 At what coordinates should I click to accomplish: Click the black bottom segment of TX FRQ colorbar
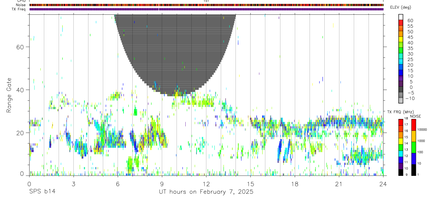[x=401, y=172]
